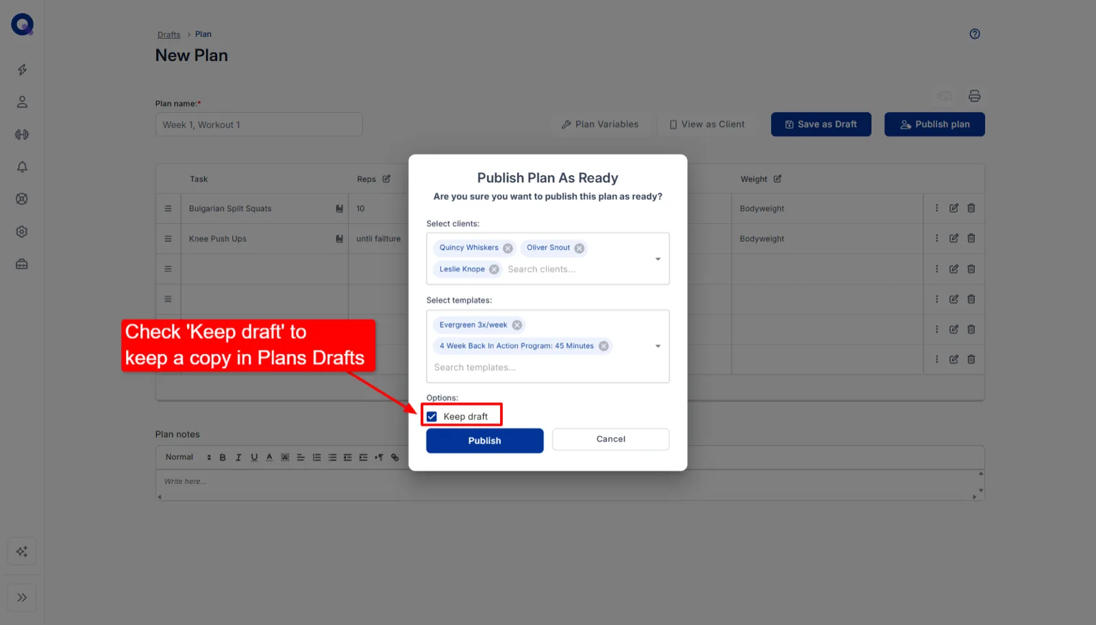Click View as Client

pos(707,125)
